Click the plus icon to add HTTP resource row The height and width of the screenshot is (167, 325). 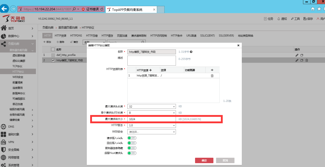pos(212,70)
